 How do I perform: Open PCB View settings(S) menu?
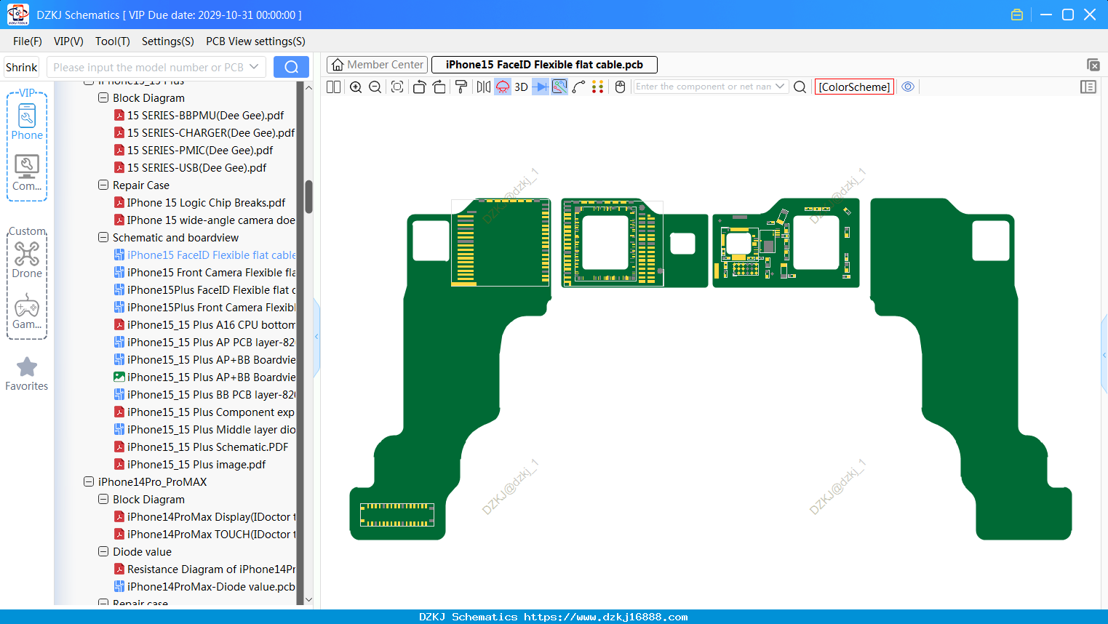(x=255, y=41)
